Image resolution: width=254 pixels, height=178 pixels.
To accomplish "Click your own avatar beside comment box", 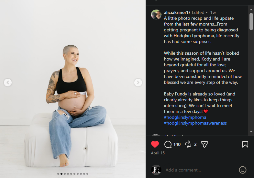I will [156, 170].
